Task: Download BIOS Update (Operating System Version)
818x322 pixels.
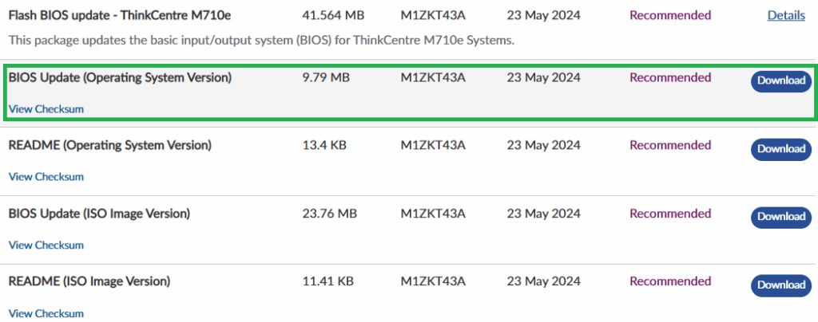Action: 780,80
